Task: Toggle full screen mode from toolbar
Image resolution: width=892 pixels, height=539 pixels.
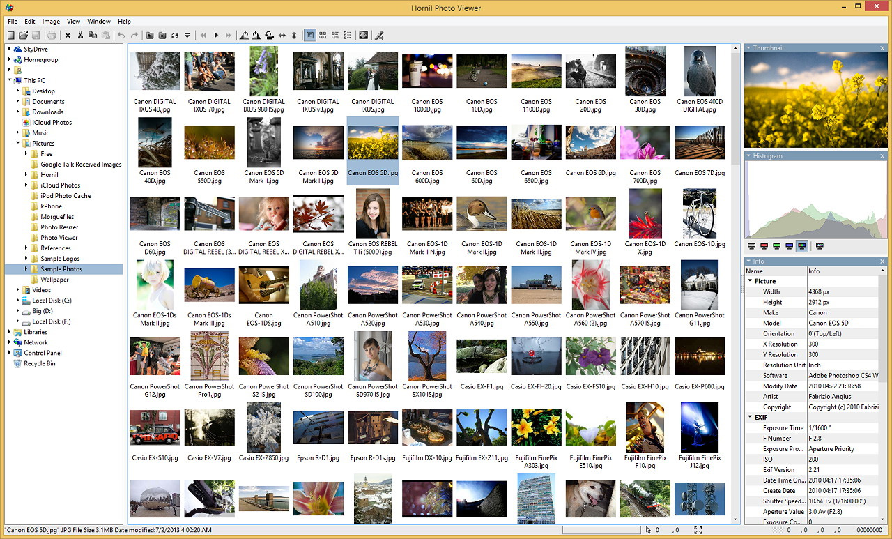Action: [363, 35]
